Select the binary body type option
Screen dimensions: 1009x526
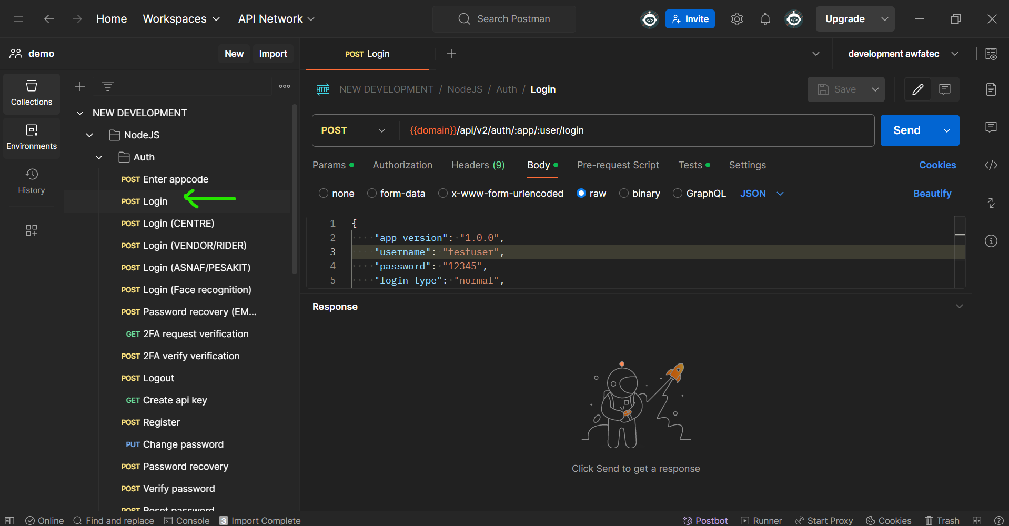pyautogui.click(x=624, y=194)
